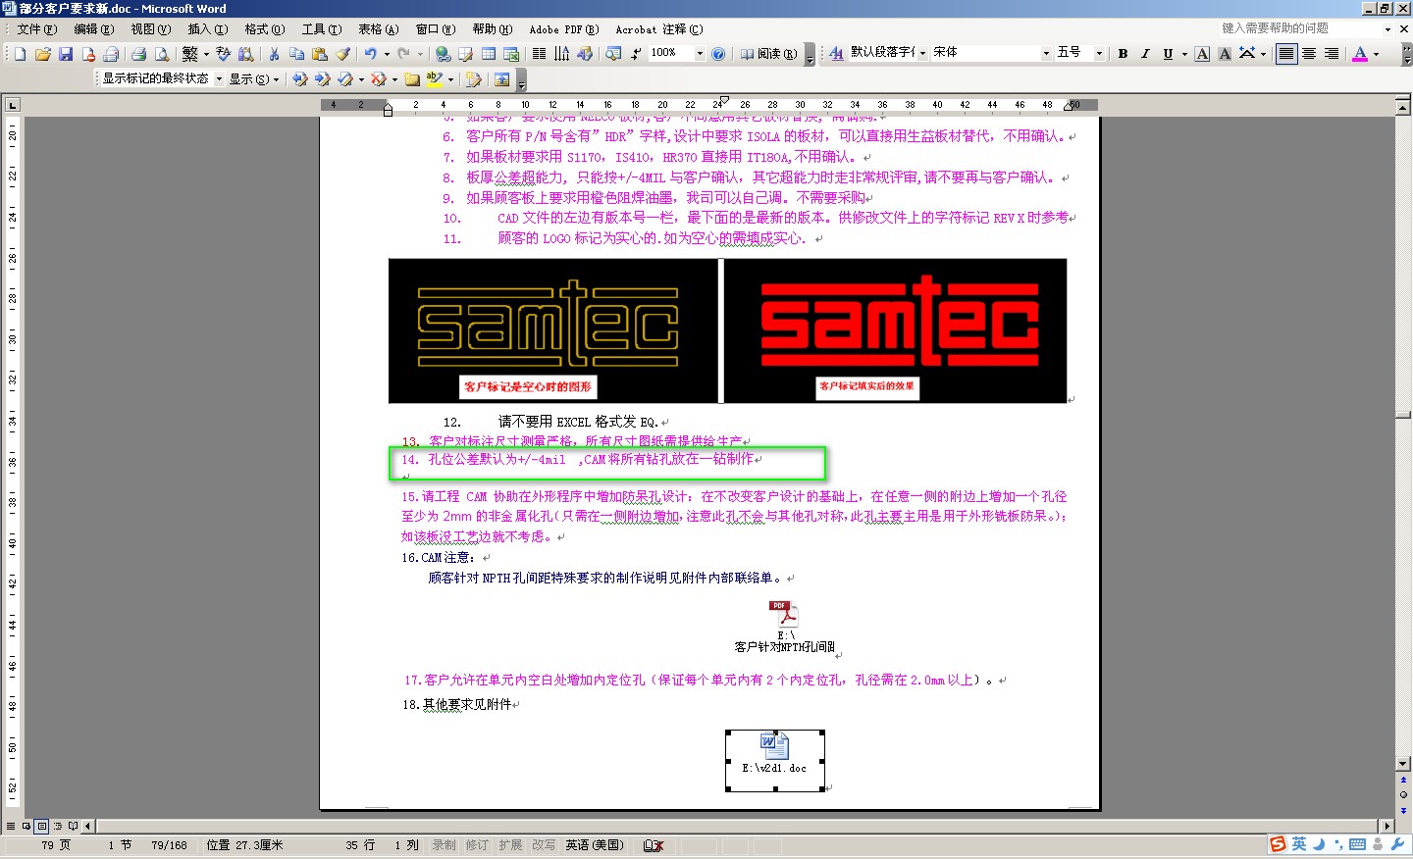Open 格式(O) menu
The image size is (1413, 859).
265,29
